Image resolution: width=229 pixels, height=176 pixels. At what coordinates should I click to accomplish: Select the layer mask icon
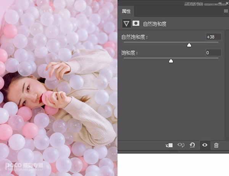pyautogui.click(x=136, y=23)
